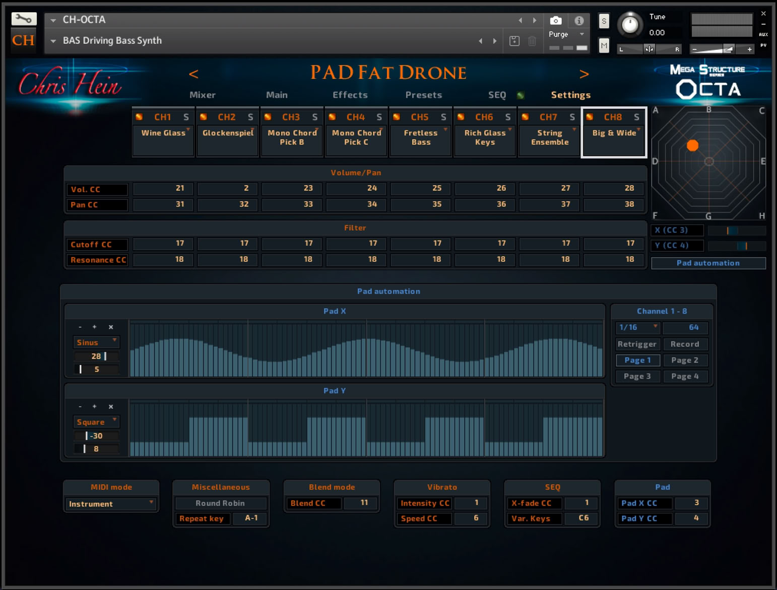The width and height of the screenshot is (777, 590).
Task: Expand the CH-OCTA instrument name menu
Action: click(x=53, y=20)
